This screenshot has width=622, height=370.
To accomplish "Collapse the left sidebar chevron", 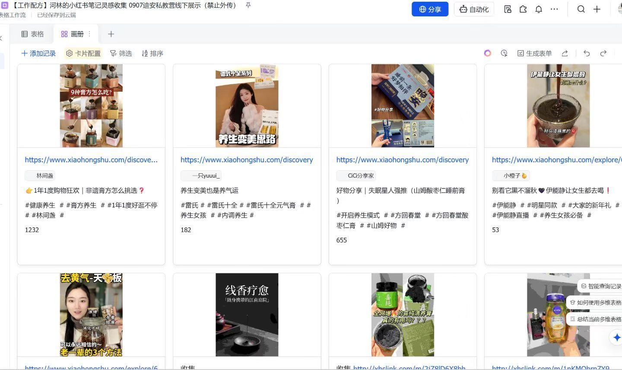I will (x=1, y=38).
